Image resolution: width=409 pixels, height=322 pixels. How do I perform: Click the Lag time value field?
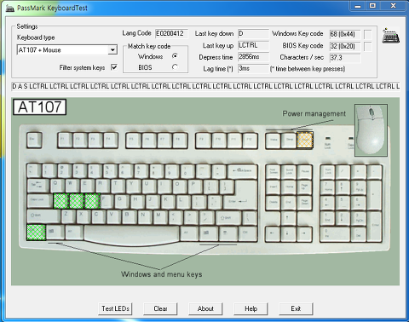[253, 68]
